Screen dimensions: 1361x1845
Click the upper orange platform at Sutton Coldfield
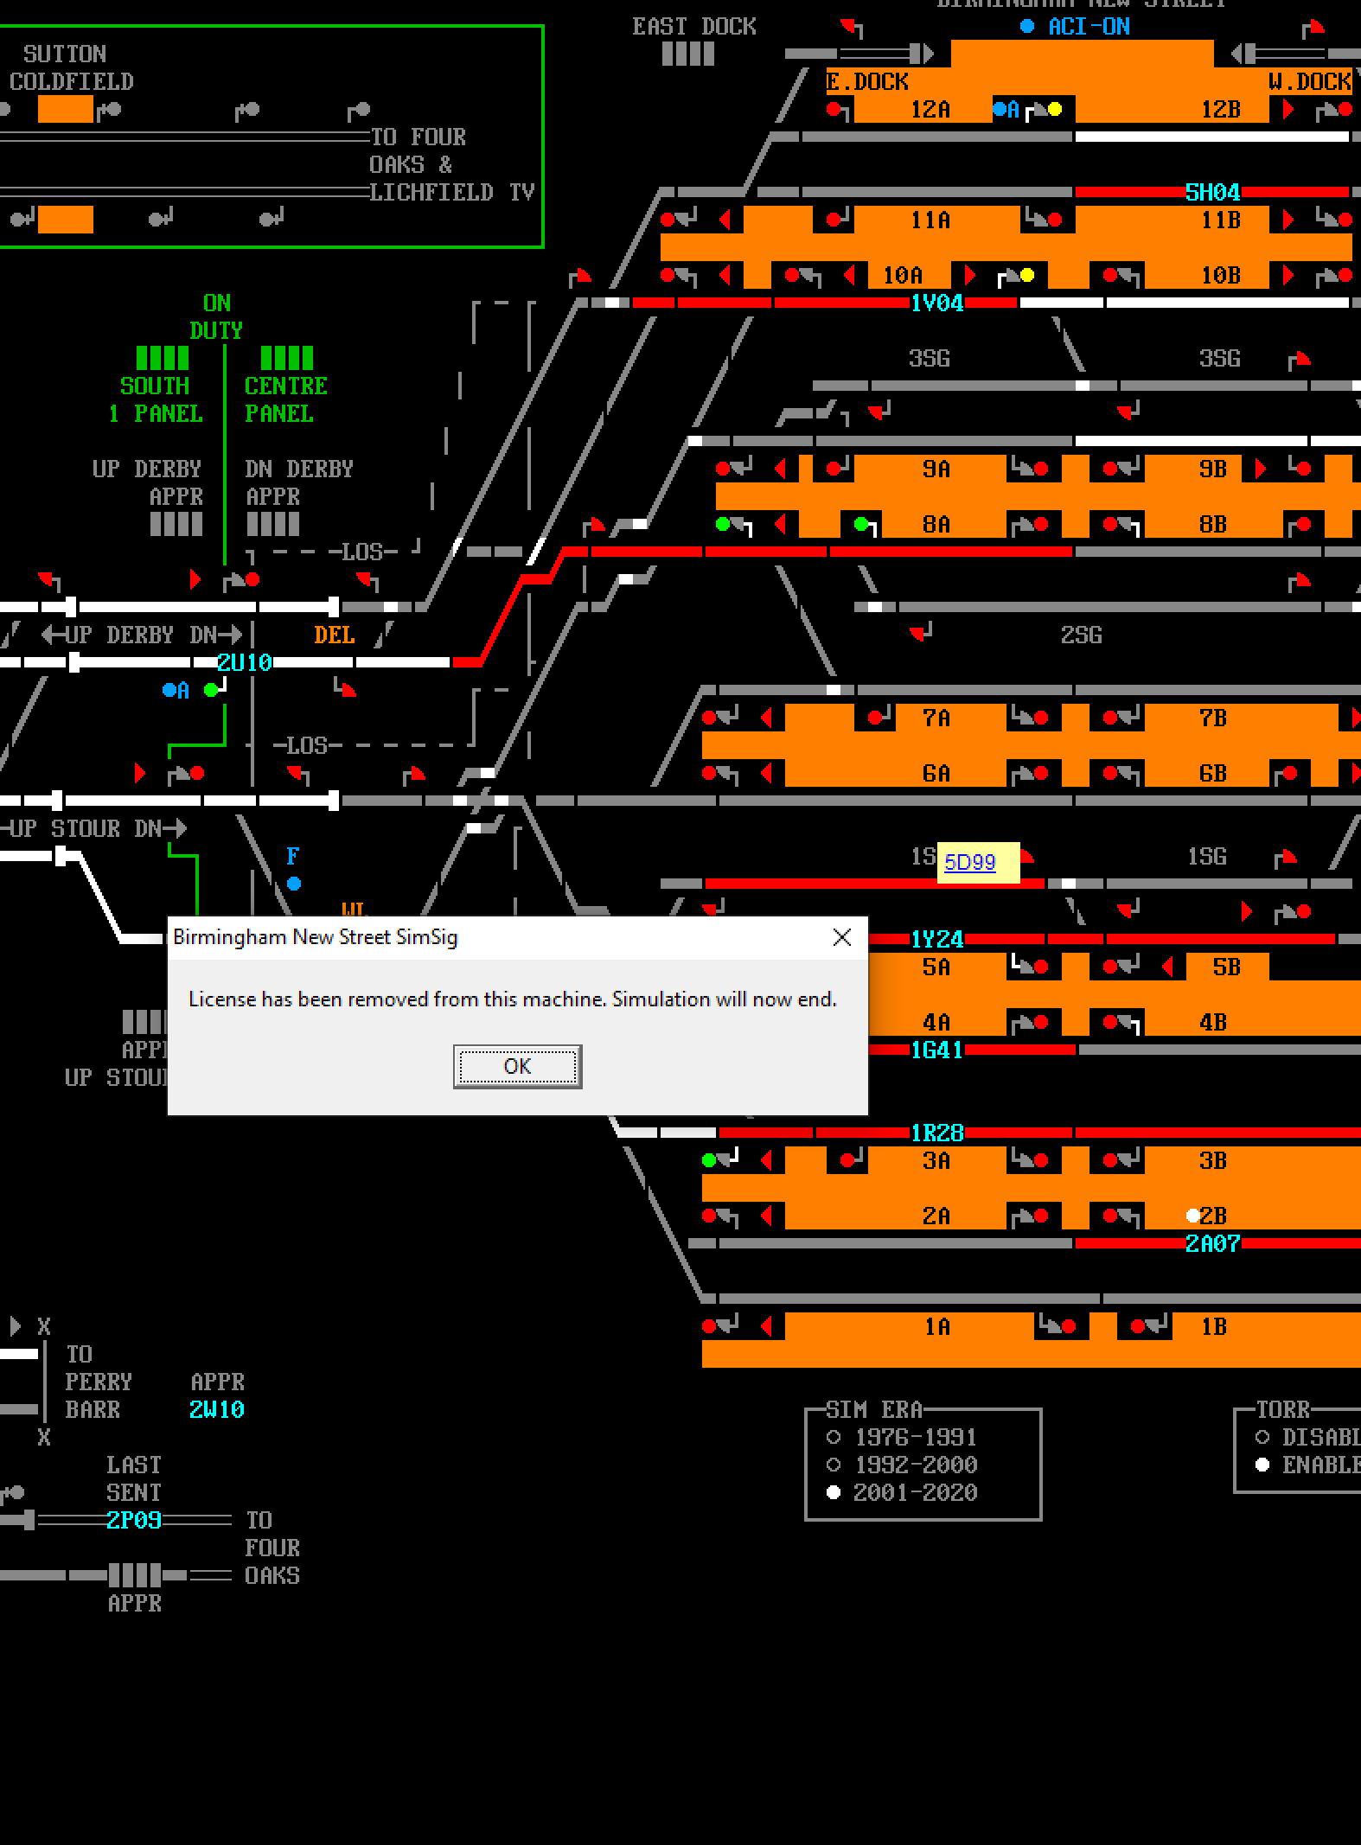coord(66,109)
